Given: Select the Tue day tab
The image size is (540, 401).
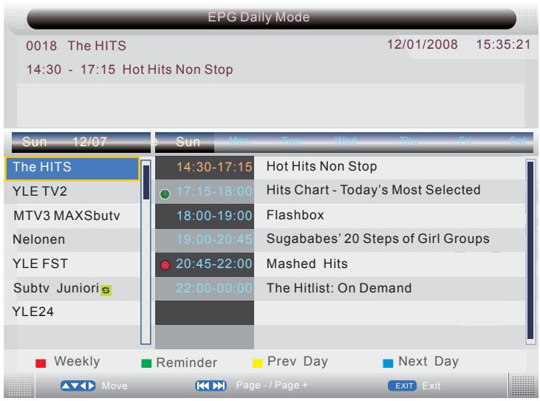Looking at the screenshot, I should 291,141.
